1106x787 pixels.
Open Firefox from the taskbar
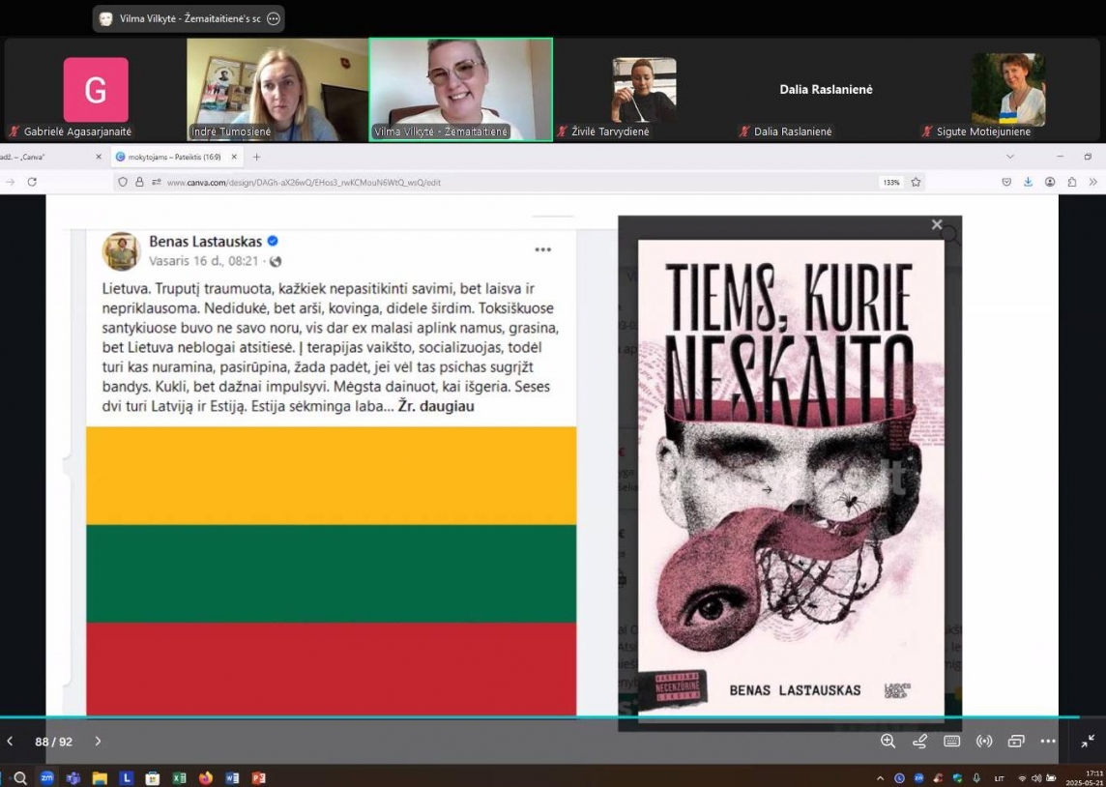[205, 778]
